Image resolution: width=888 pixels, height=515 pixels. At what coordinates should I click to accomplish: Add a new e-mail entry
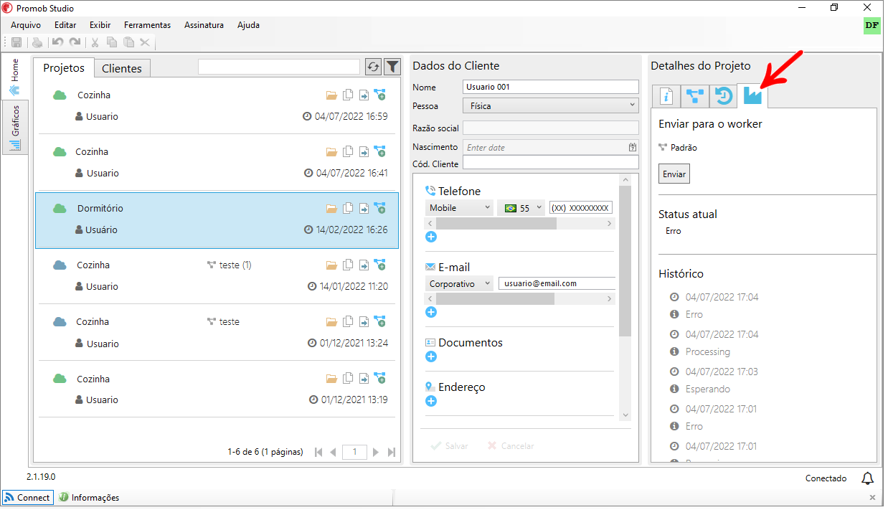(431, 312)
